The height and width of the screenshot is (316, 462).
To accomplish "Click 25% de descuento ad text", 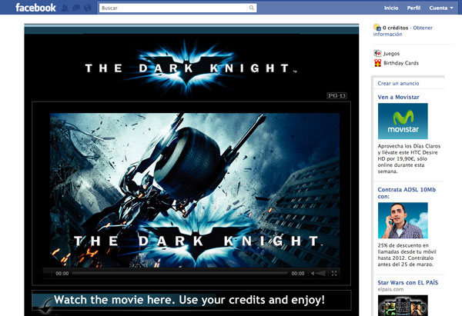I will tap(407, 254).
